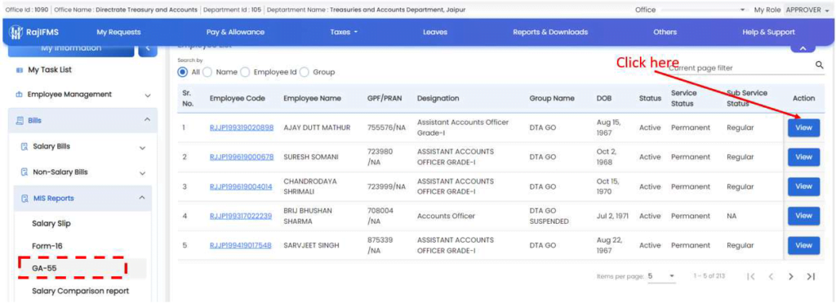This screenshot has height=308, width=836.
Task: Open the Leaves menu
Action: (435, 32)
